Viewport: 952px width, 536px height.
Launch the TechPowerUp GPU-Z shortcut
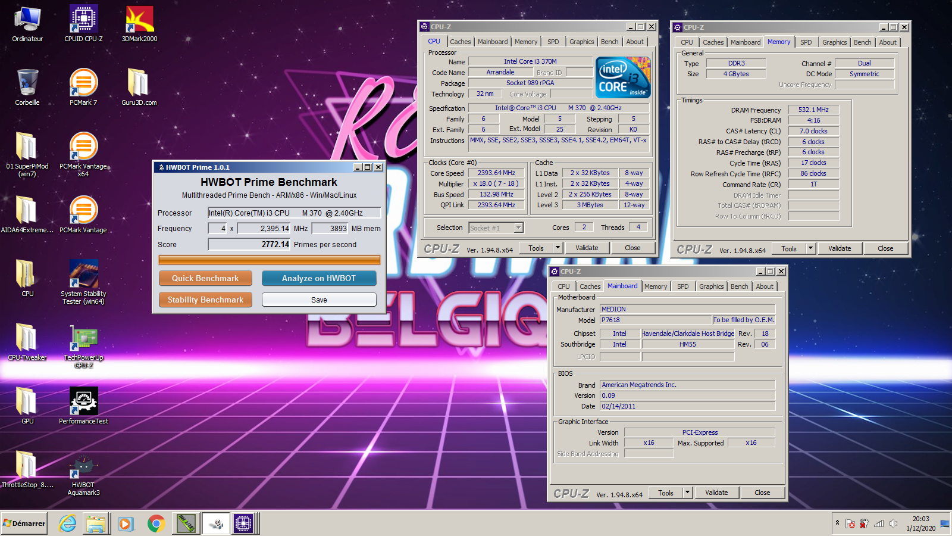pos(83,345)
